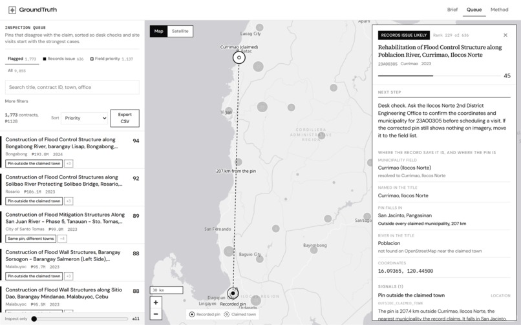521x325 pixels.
Task: Click the Recorded pin marker near Dagupan
Action: (233, 293)
